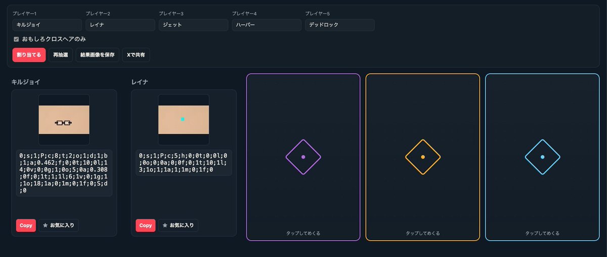Flip the orange-bordered face-down card
607x257 pixels.
[422, 157]
